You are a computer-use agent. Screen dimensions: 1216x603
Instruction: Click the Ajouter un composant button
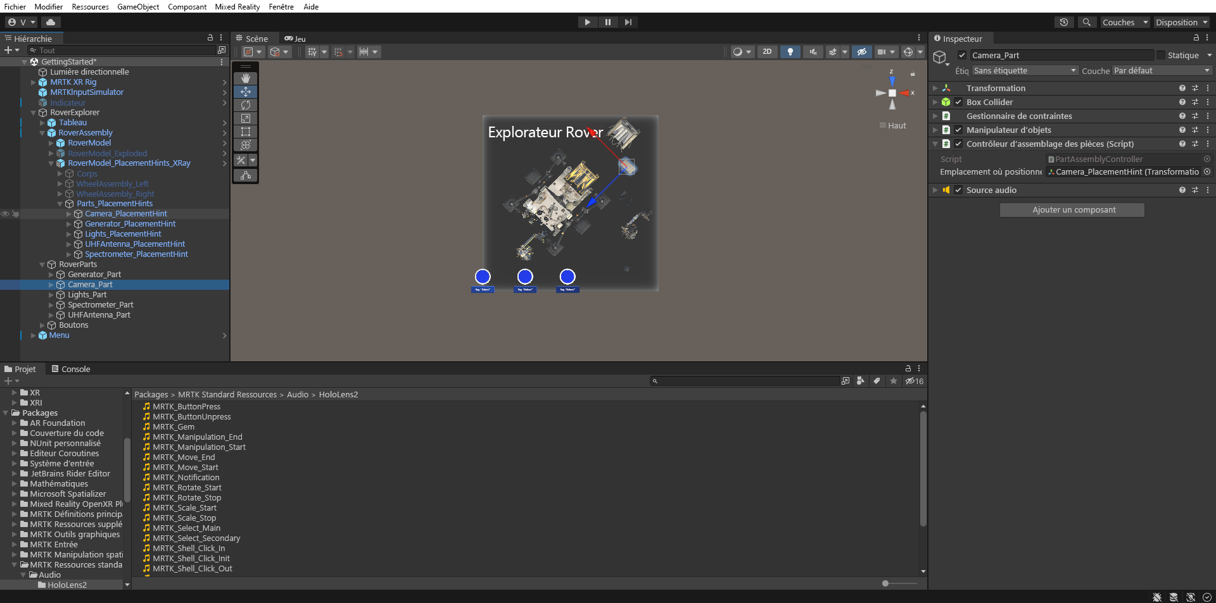point(1071,209)
